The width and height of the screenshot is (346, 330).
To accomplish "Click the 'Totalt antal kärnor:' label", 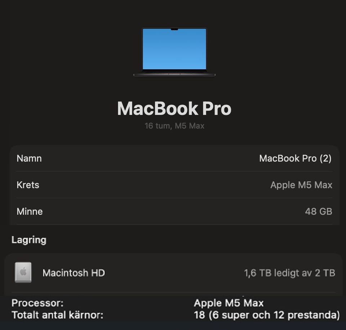I will click(57, 315).
